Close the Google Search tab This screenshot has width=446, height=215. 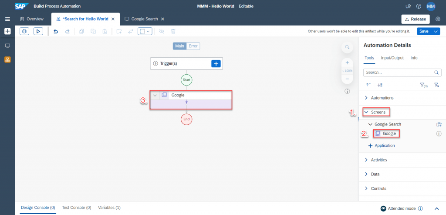coord(162,19)
